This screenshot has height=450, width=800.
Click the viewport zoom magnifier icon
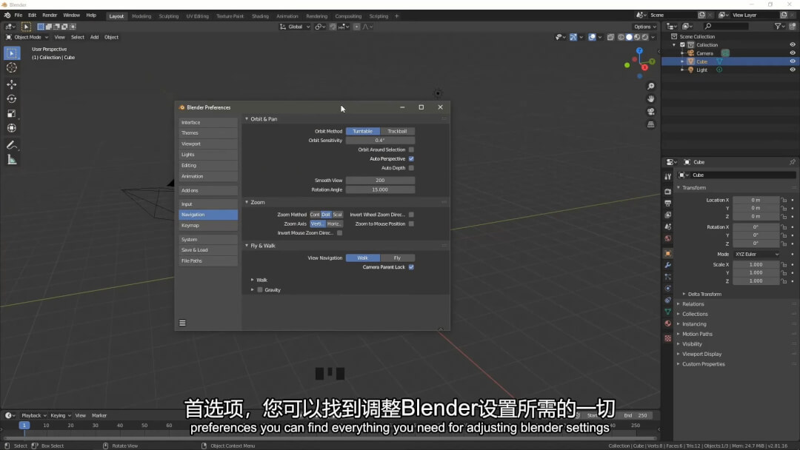tap(651, 87)
